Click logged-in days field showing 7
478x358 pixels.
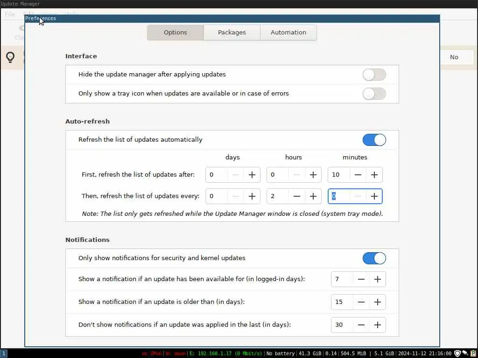click(342, 279)
